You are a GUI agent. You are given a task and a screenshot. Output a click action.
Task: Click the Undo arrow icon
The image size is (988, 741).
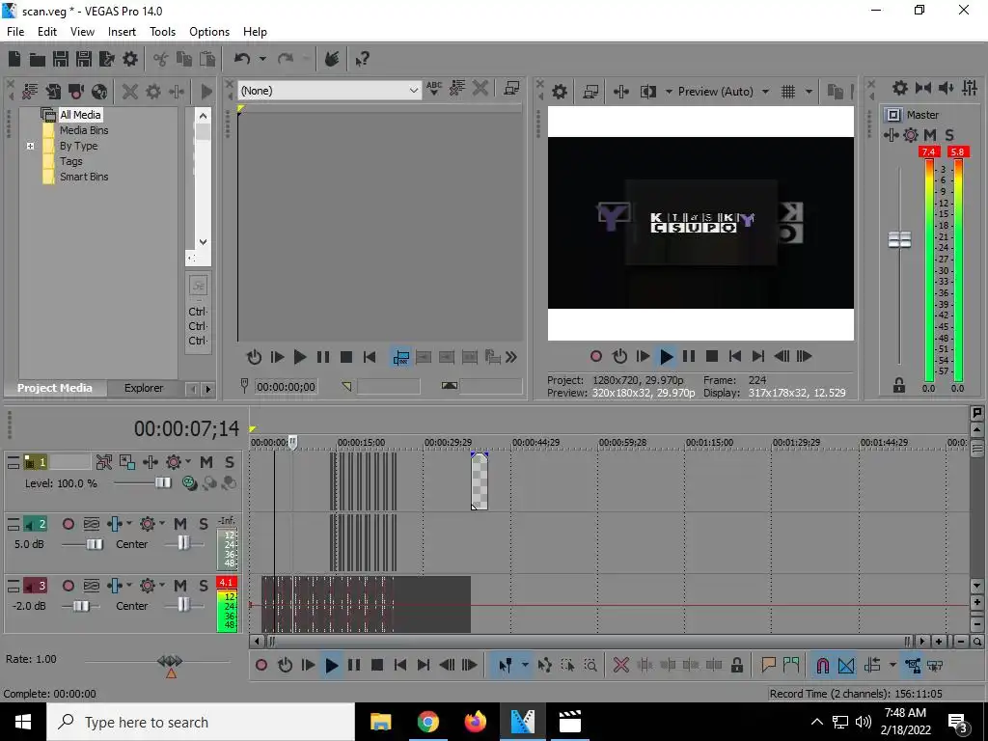[x=242, y=59]
